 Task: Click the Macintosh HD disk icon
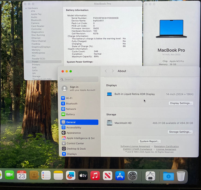point(109,123)
